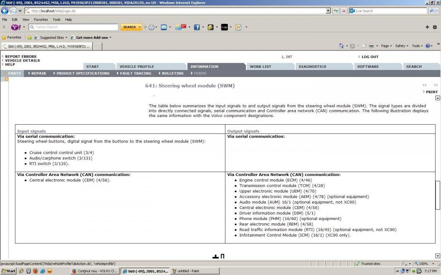
Task: Click the Internet Explorer Home icon
Action: point(341,46)
